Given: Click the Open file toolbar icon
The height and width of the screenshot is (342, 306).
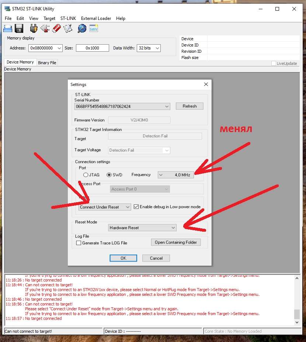Looking at the screenshot, I should pyautogui.click(x=8, y=28).
